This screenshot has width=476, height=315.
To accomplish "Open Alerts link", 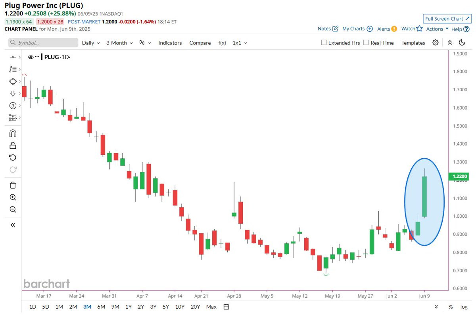I will (387, 29).
